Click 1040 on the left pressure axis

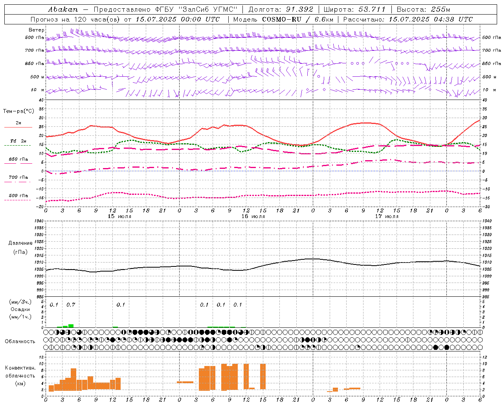tap(39, 221)
